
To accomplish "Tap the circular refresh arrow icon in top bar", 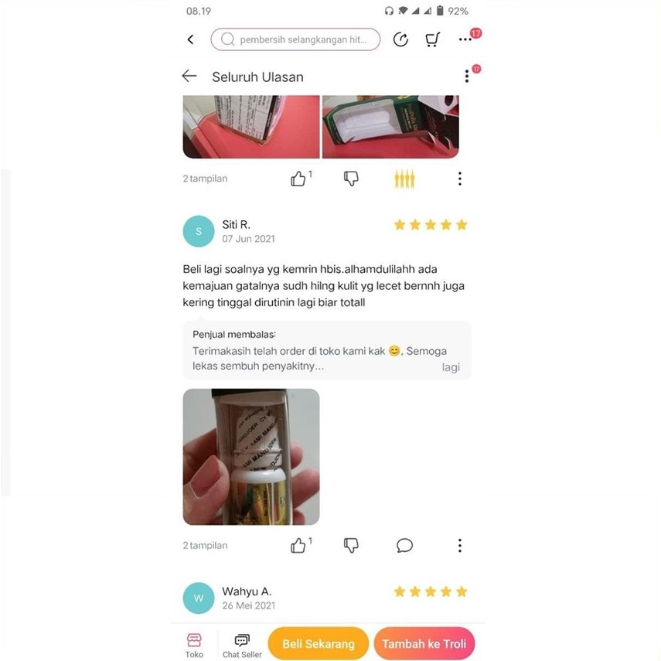I will 400,39.
